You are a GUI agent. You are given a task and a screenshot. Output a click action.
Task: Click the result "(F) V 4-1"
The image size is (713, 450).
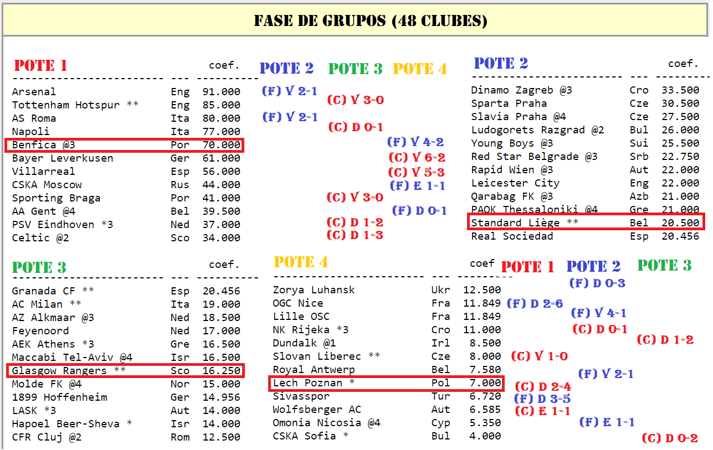[x=599, y=313]
